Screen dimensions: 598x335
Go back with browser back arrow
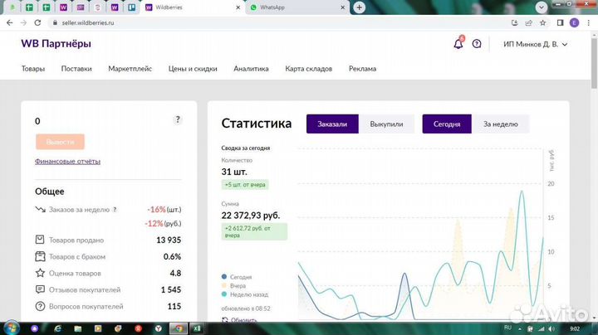click(9, 23)
